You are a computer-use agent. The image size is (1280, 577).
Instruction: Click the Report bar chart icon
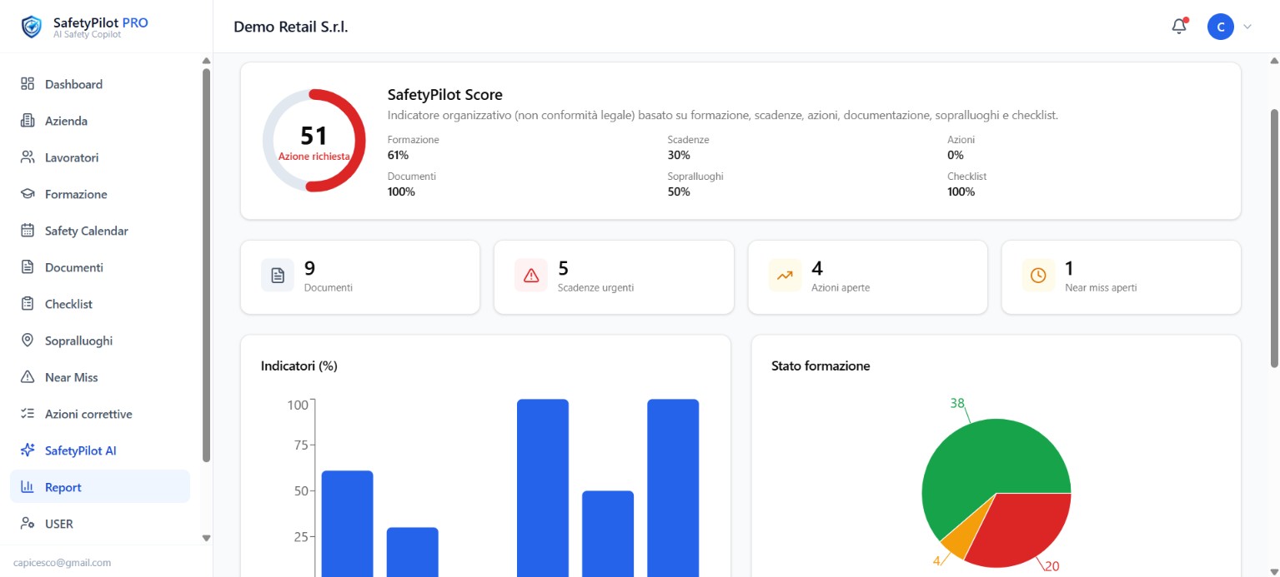pyautogui.click(x=28, y=487)
